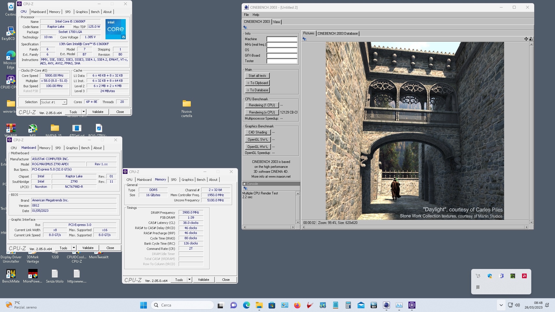The height and width of the screenshot is (312, 555).
Task: Click the Tester input field
Action: (x=282, y=61)
